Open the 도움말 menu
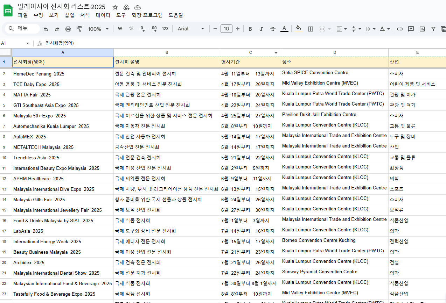446x303 pixels. [x=176, y=15]
